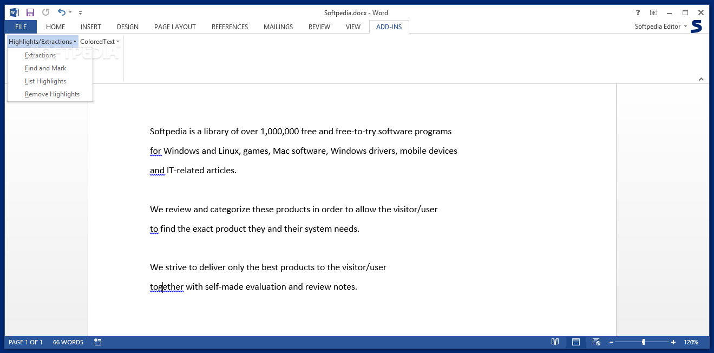Click the underlined word 'for' in document
Screen dimensions: 714x353
pos(155,151)
